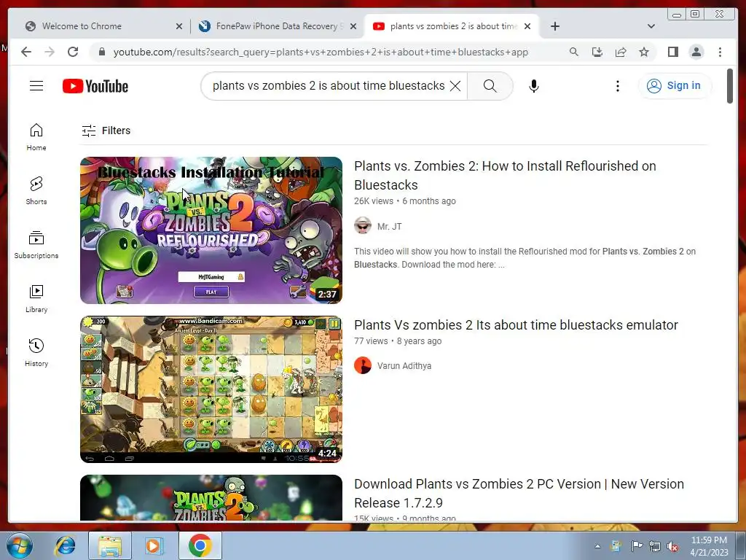
Task: Visit Varun Adithya channel name
Action: coord(404,366)
